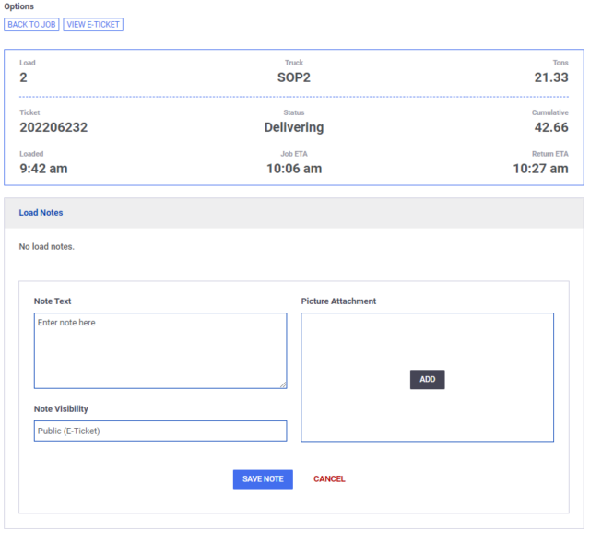590x543 pixels.
Task: Click the Back to Job button
Action: [31, 25]
